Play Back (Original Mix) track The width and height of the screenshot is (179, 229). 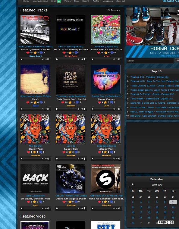tap(21, 209)
